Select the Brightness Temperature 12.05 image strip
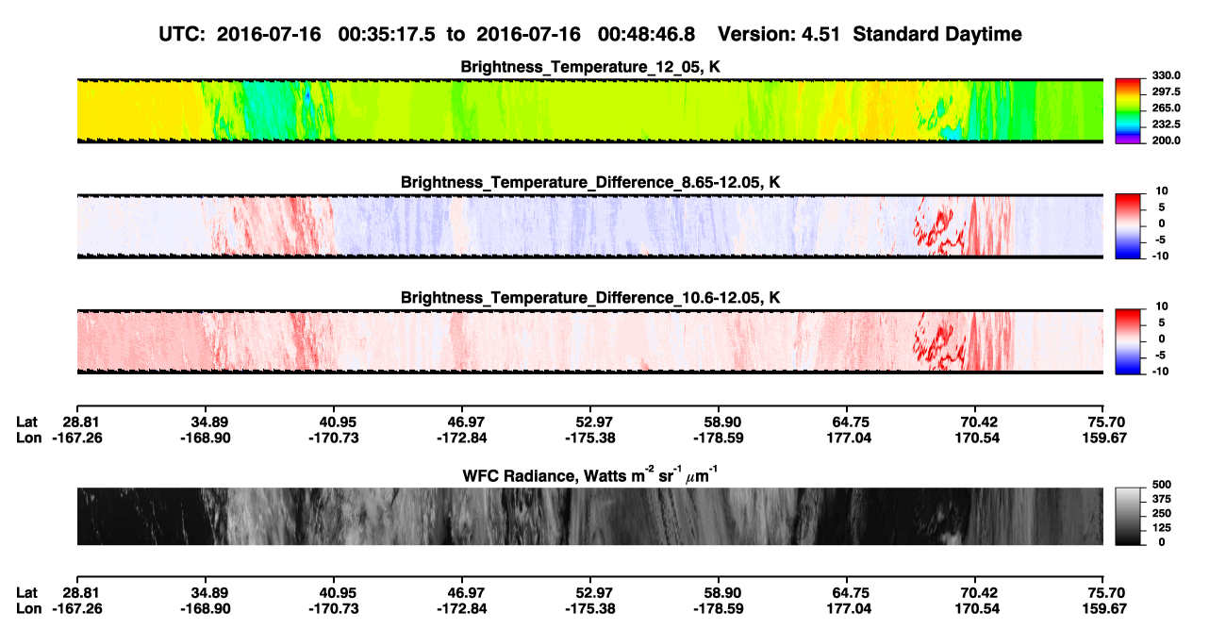Screen dimensions: 1226x629 (x=590, y=111)
